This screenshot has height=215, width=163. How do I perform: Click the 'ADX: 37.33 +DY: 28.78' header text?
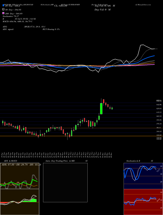coord(14,165)
